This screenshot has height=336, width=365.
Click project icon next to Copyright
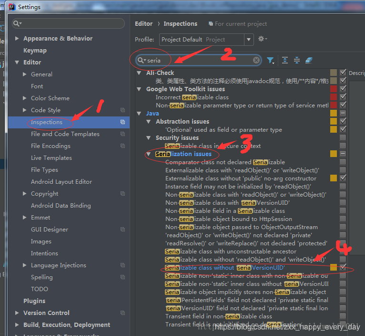(122, 193)
